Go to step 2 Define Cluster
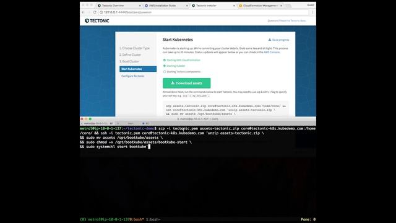 pos(130,55)
